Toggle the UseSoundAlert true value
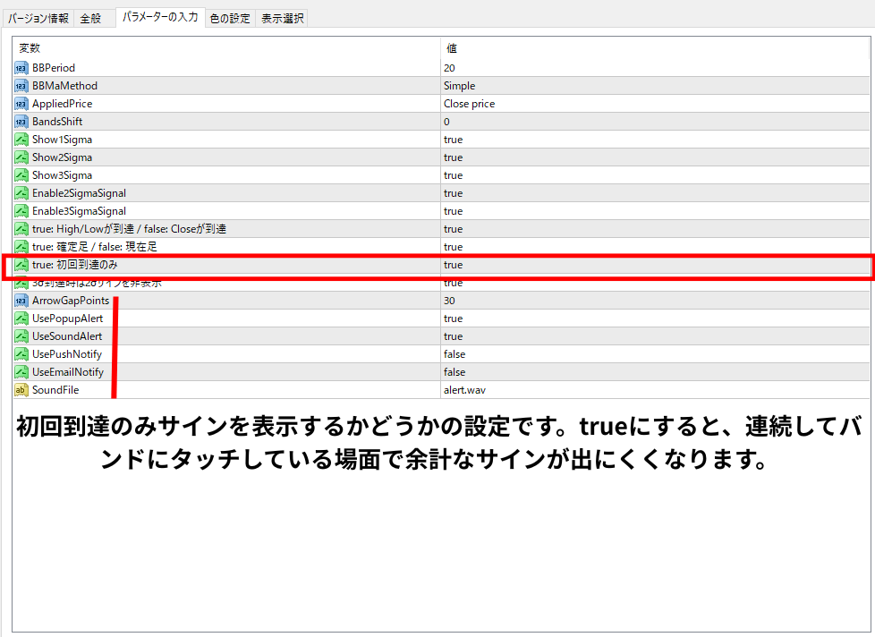The width and height of the screenshot is (875, 637). 453,336
